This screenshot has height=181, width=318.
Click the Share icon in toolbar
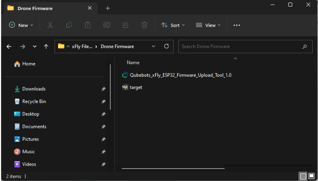[x=126, y=25]
